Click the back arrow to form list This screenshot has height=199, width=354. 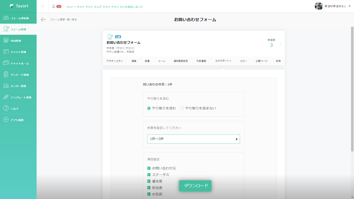(x=43, y=19)
